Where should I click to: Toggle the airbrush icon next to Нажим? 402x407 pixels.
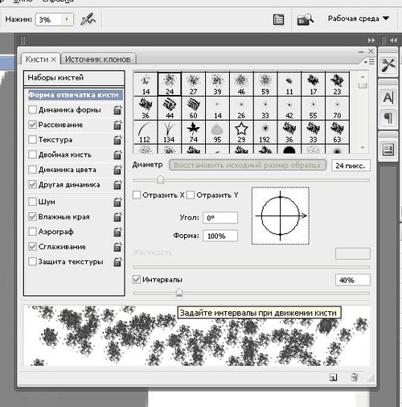pos(88,19)
